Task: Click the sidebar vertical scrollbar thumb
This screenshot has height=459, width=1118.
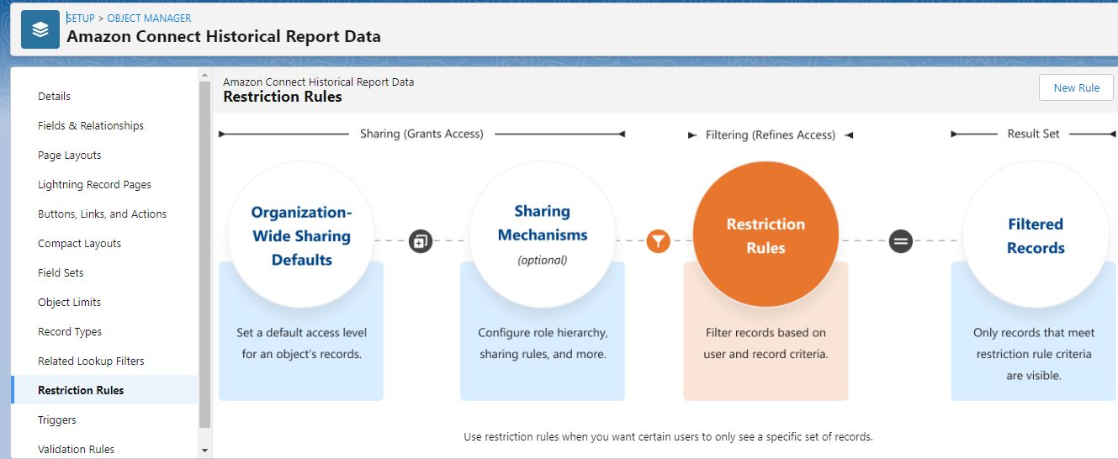Action: (x=204, y=252)
